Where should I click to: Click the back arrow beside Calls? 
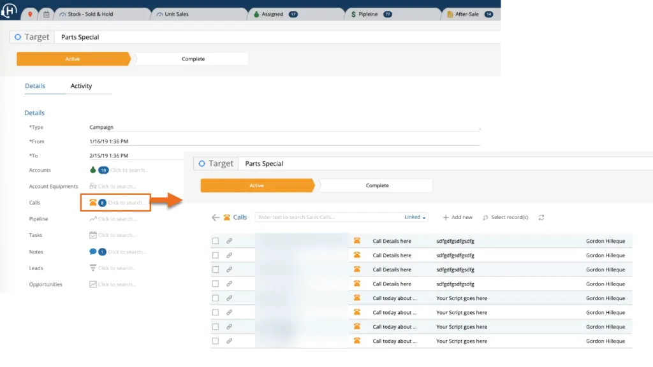[216, 217]
